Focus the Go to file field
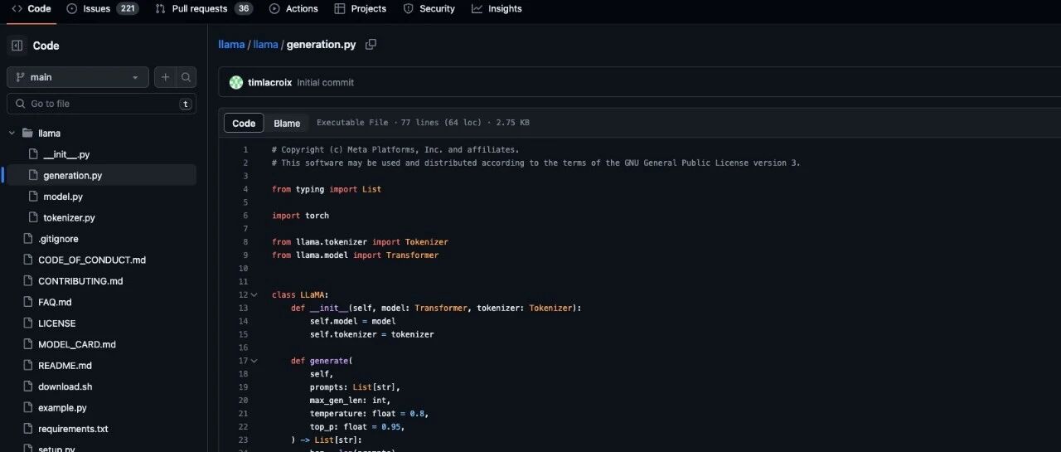Viewport: 1061px width, 452px height. pyautogui.click(x=101, y=104)
